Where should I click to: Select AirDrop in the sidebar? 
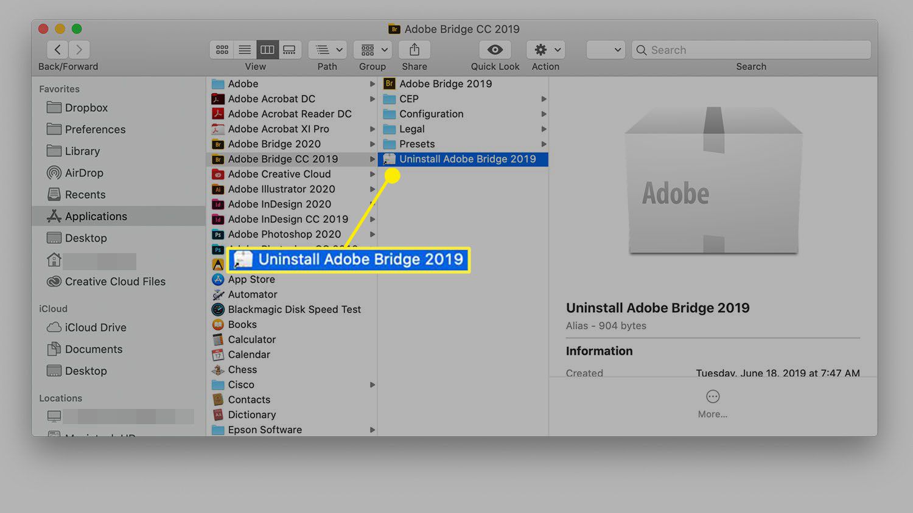(83, 173)
